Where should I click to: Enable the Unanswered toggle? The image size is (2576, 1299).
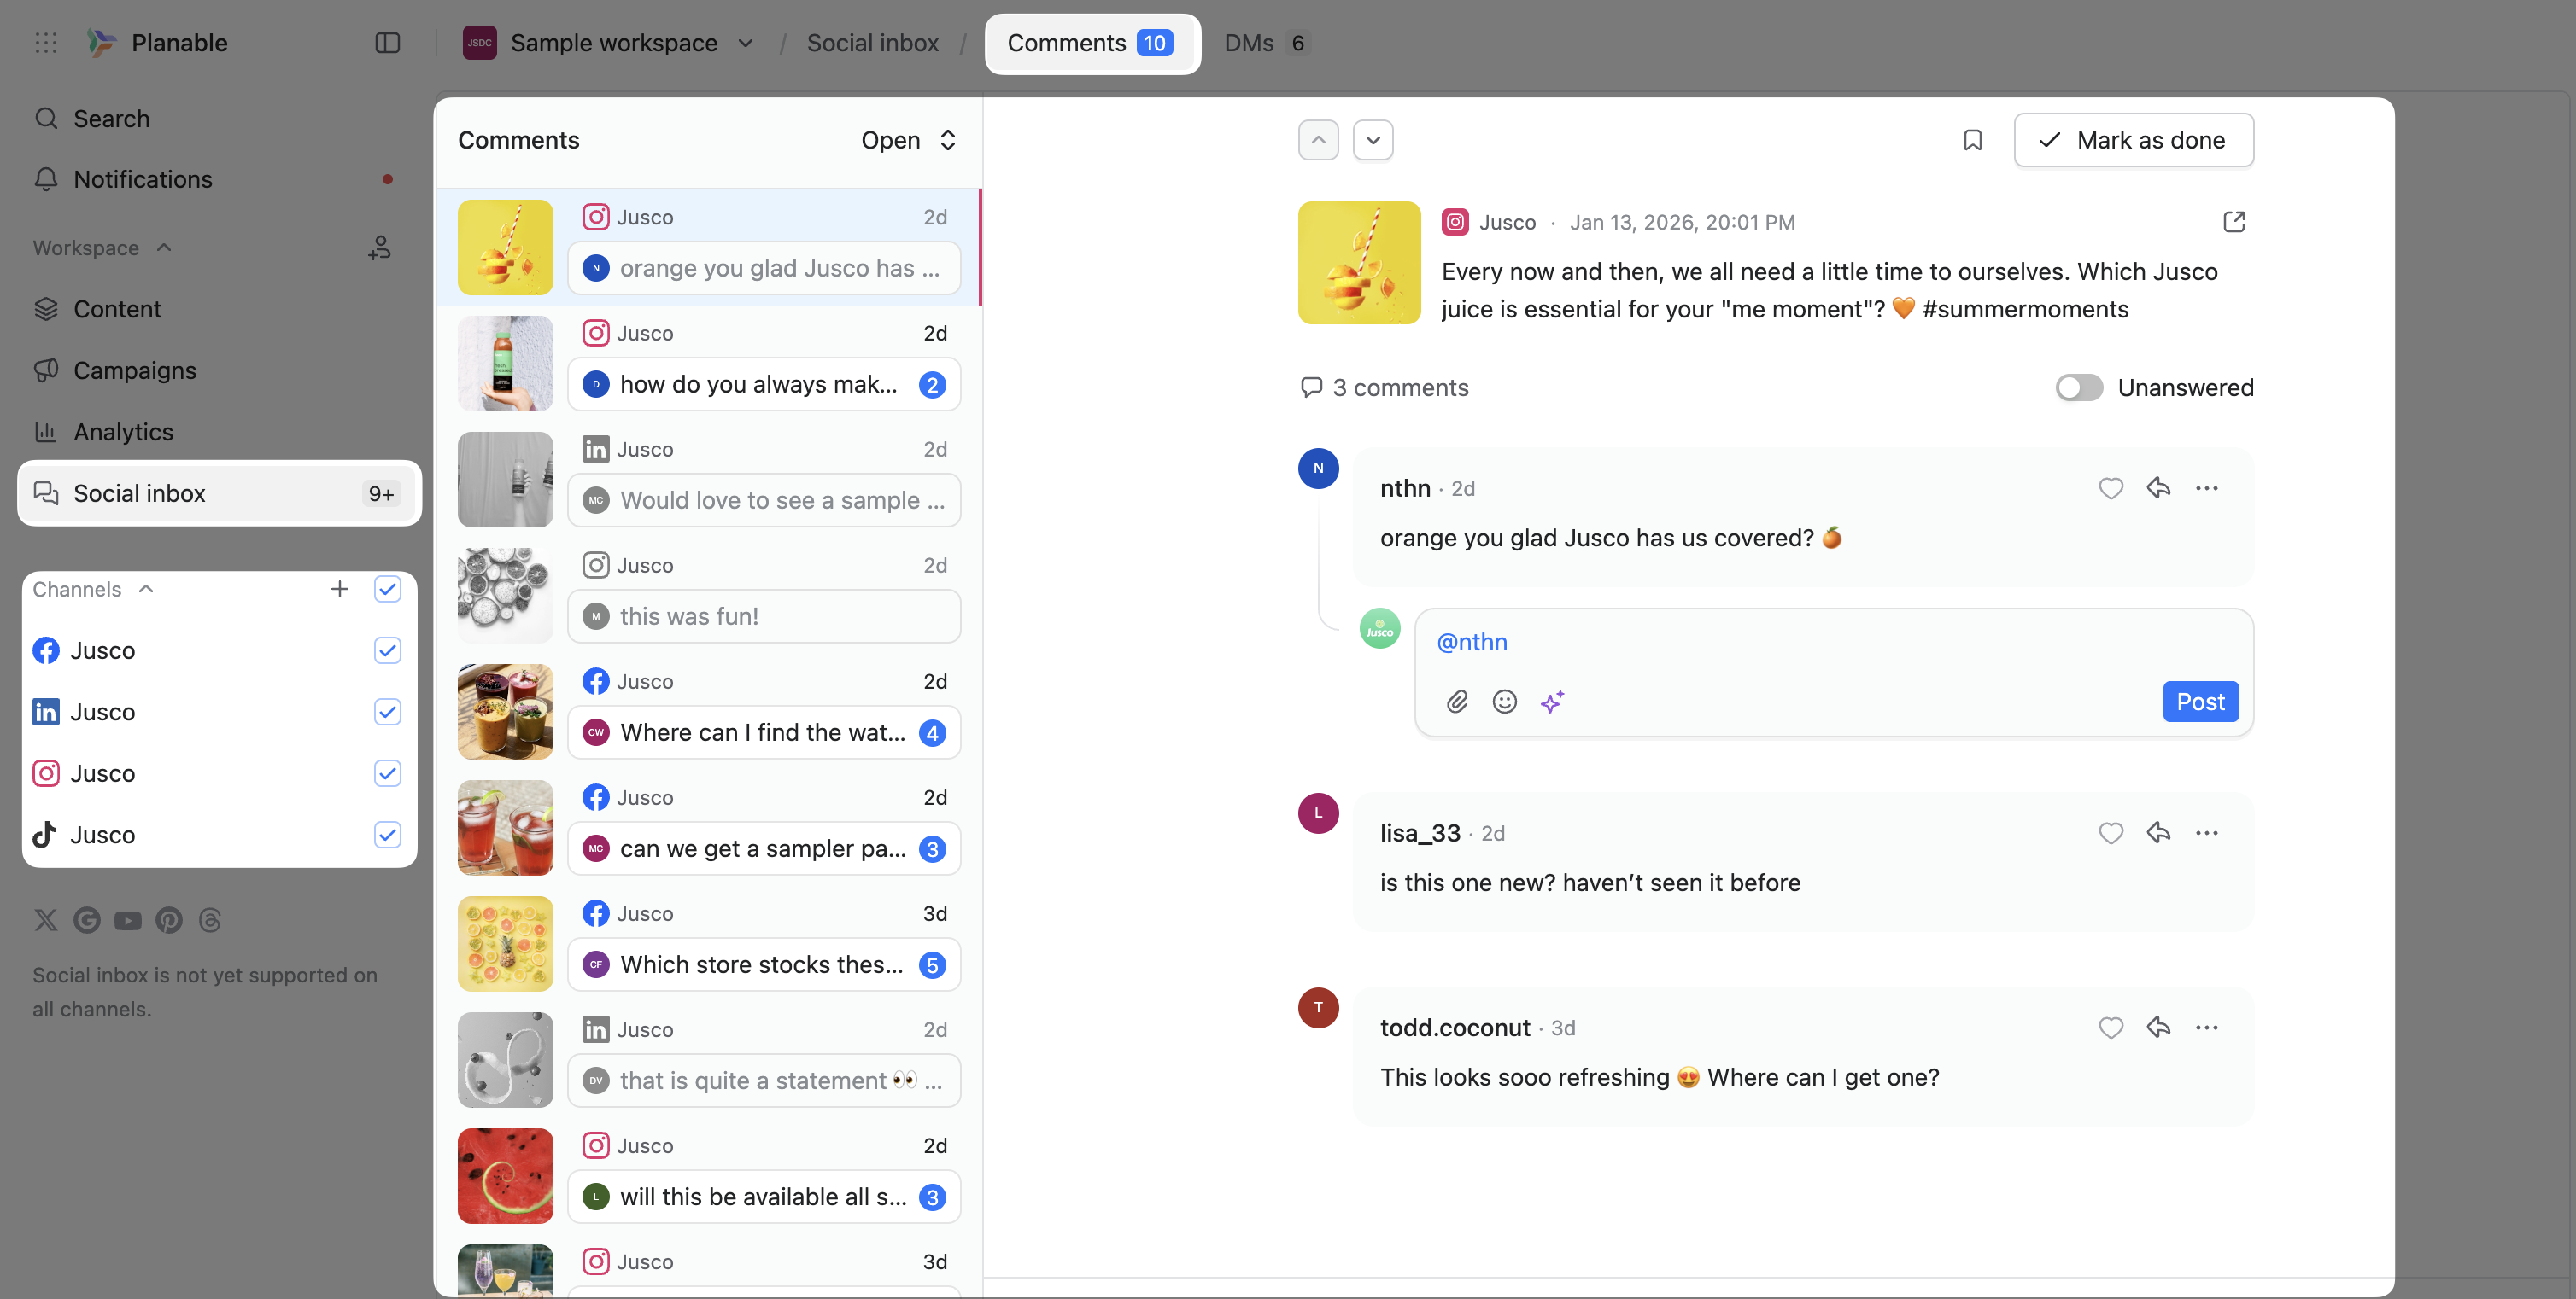tap(2078, 387)
